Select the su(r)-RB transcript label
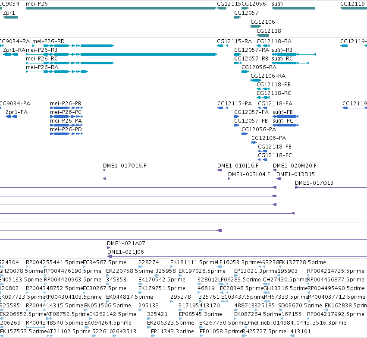Screen dimensions: 367x338 pyautogui.click(x=282, y=50)
